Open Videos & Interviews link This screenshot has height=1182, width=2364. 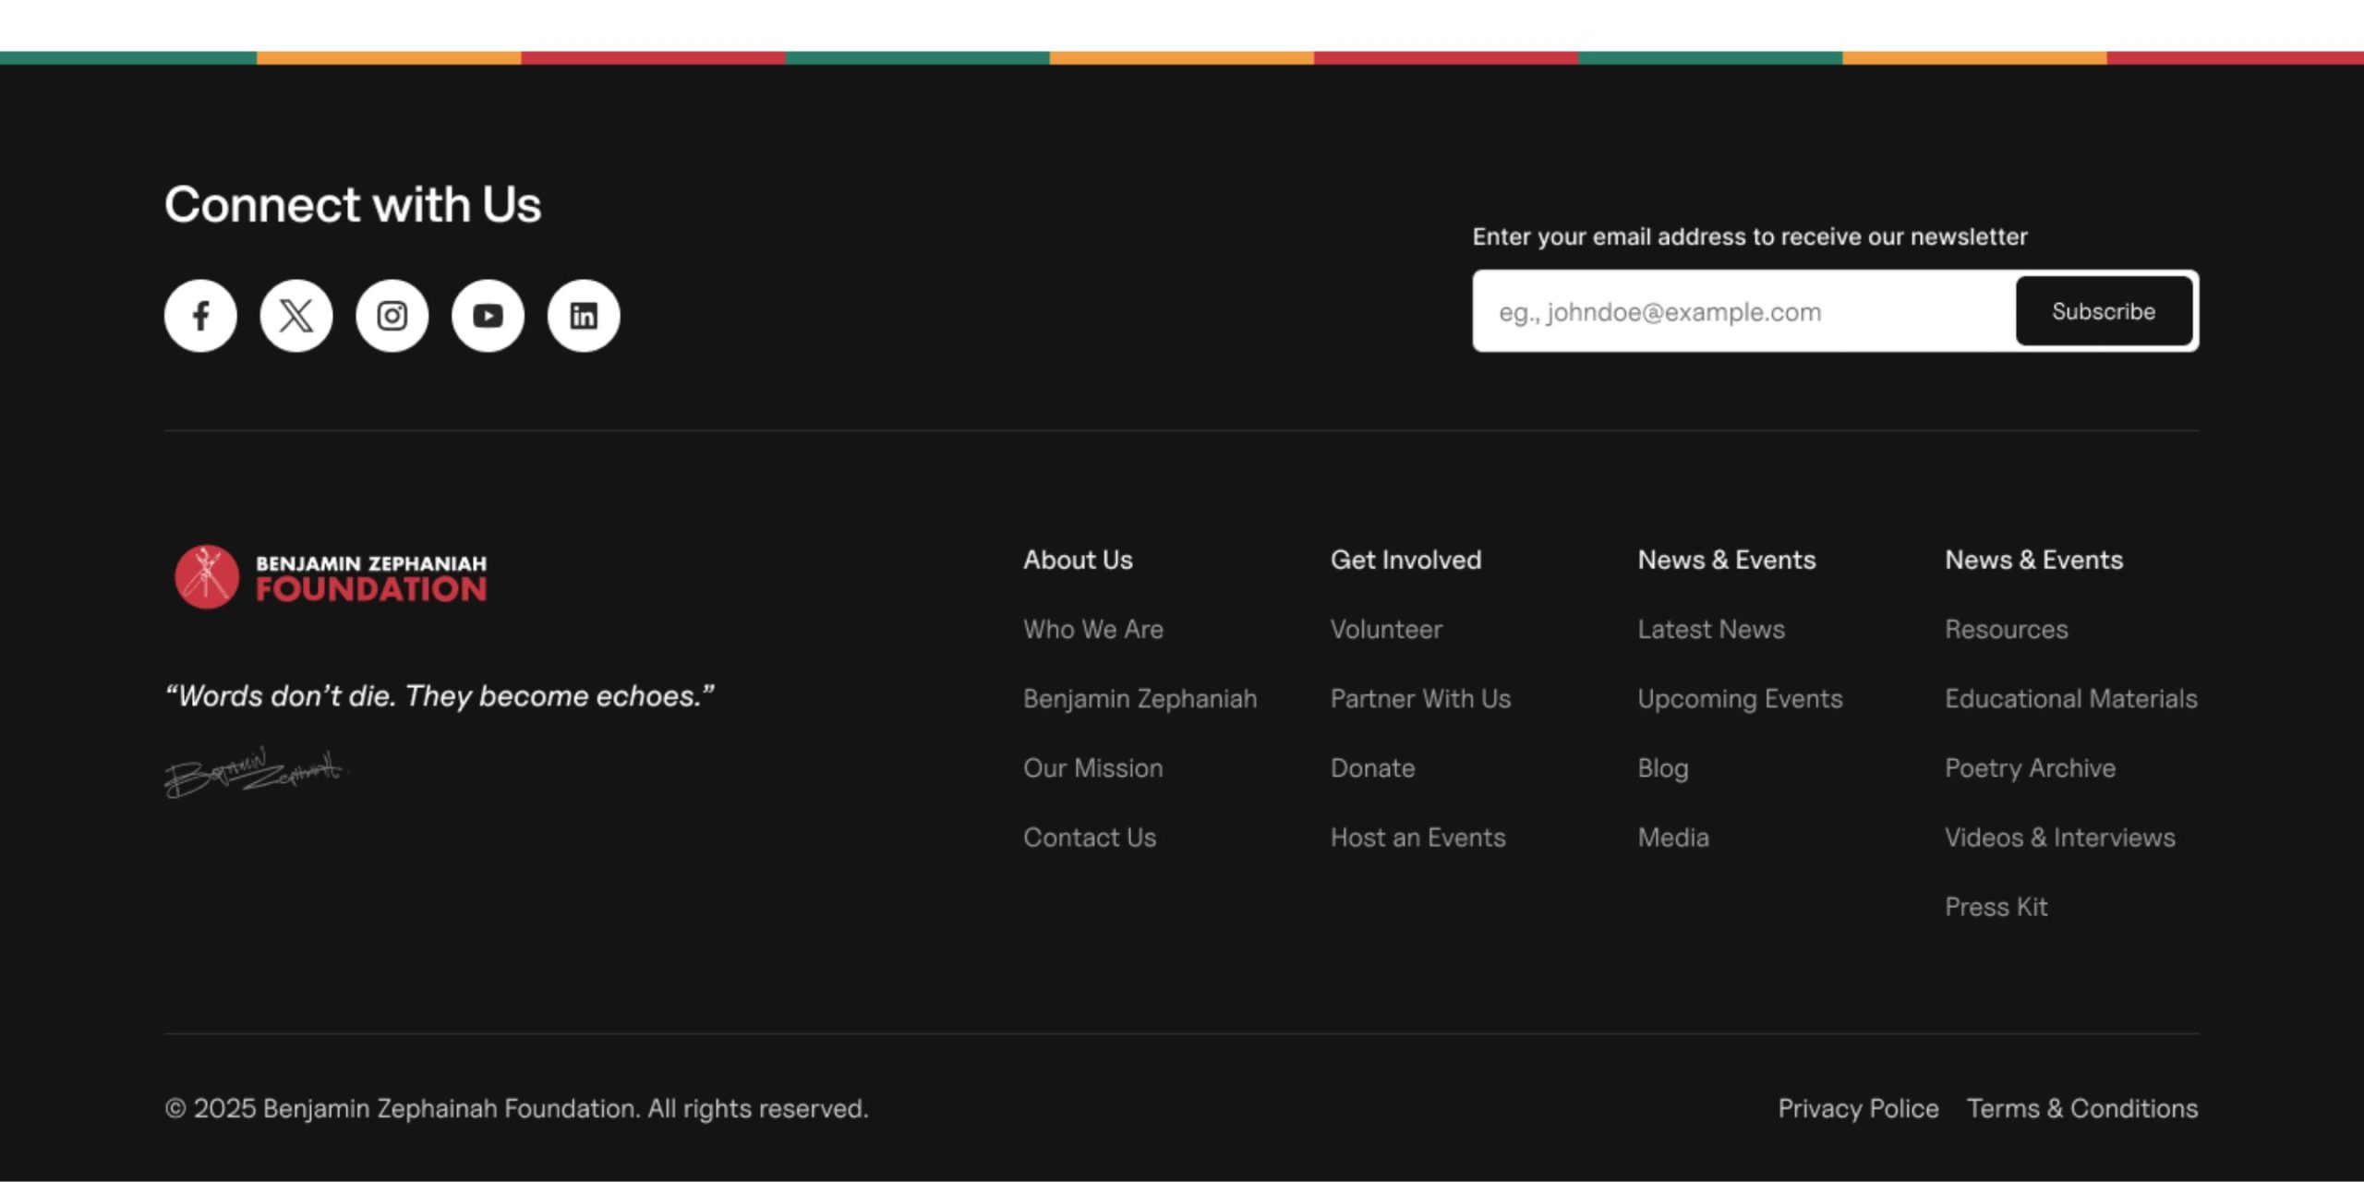(2060, 838)
